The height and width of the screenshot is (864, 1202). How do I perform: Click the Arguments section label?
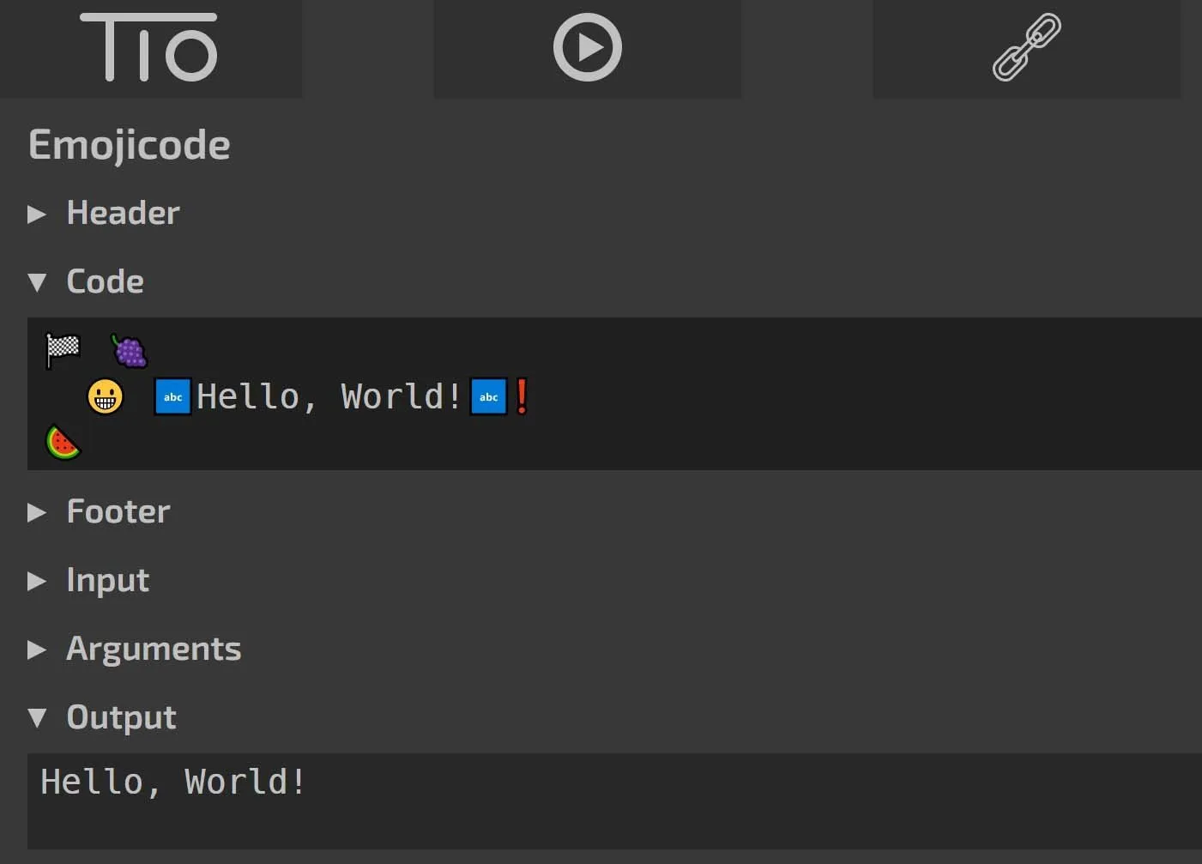[x=154, y=649]
